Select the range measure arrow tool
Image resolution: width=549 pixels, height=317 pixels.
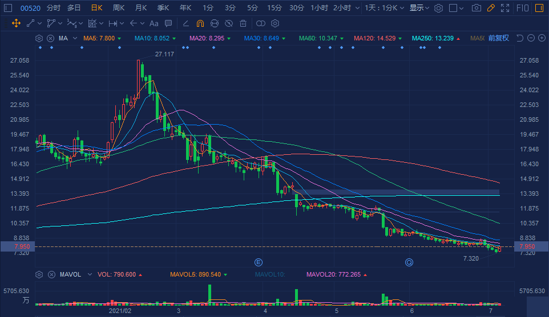(x=113, y=23)
